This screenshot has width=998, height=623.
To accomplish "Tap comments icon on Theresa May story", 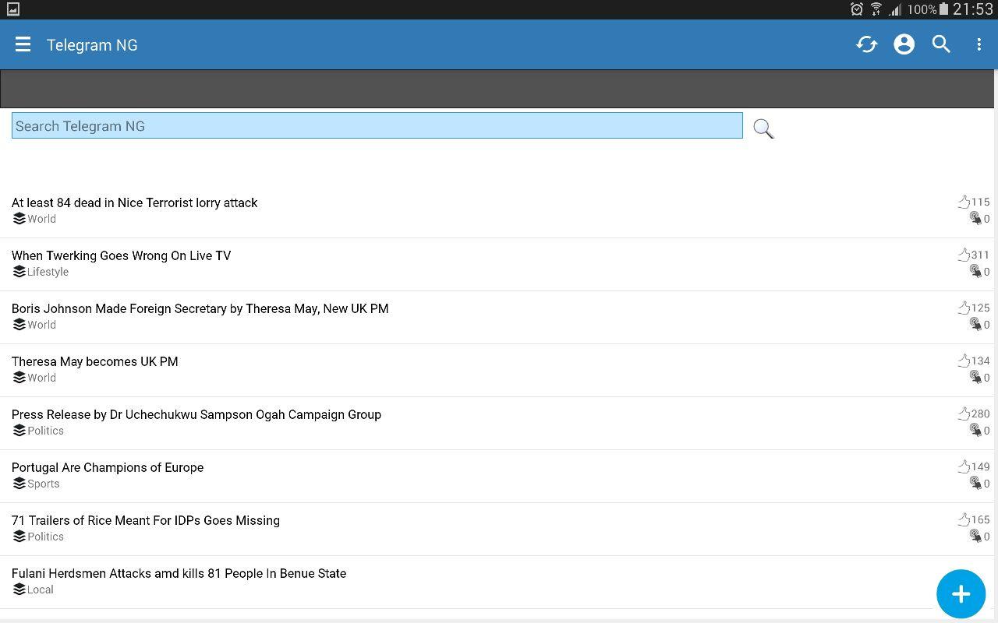I will coord(975,378).
